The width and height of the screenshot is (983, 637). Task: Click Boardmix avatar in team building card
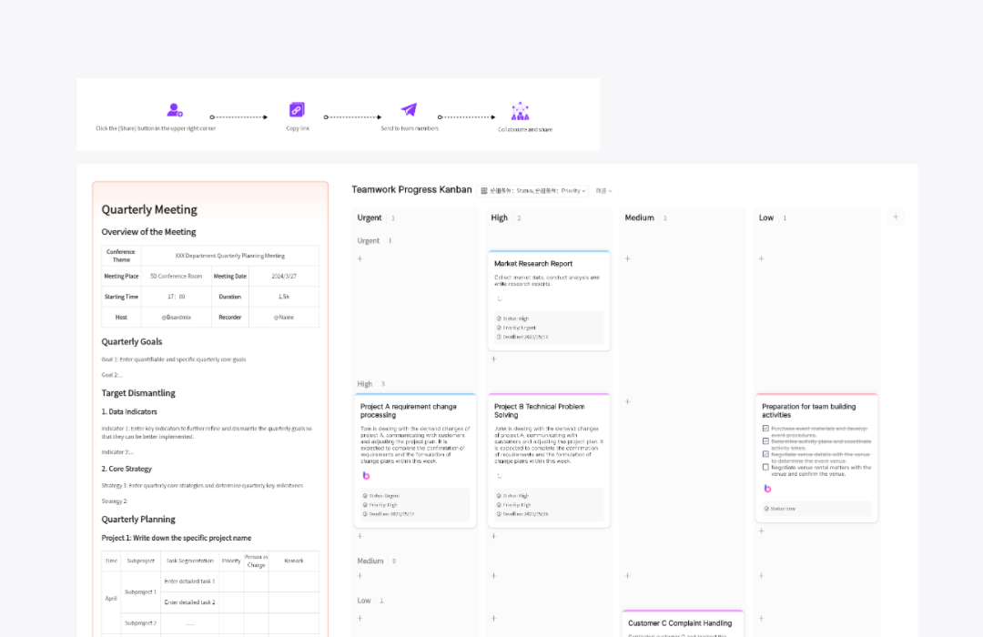(x=767, y=489)
